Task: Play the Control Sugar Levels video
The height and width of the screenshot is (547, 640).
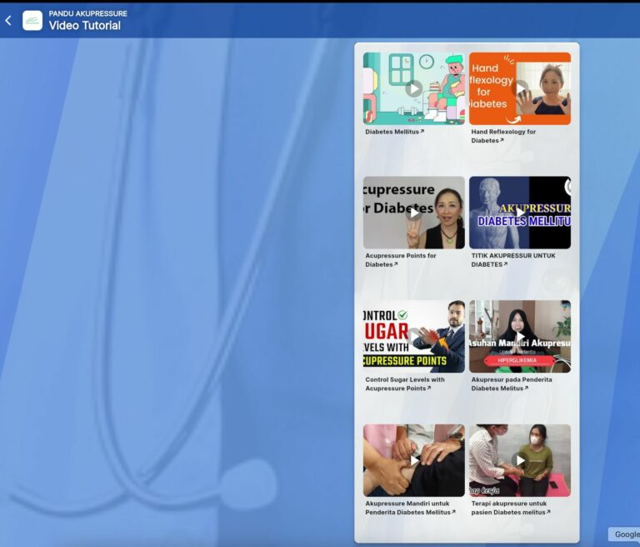Action: (x=413, y=336)
